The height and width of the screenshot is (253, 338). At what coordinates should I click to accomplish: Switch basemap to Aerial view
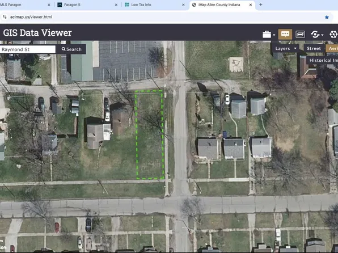[332, 49]
